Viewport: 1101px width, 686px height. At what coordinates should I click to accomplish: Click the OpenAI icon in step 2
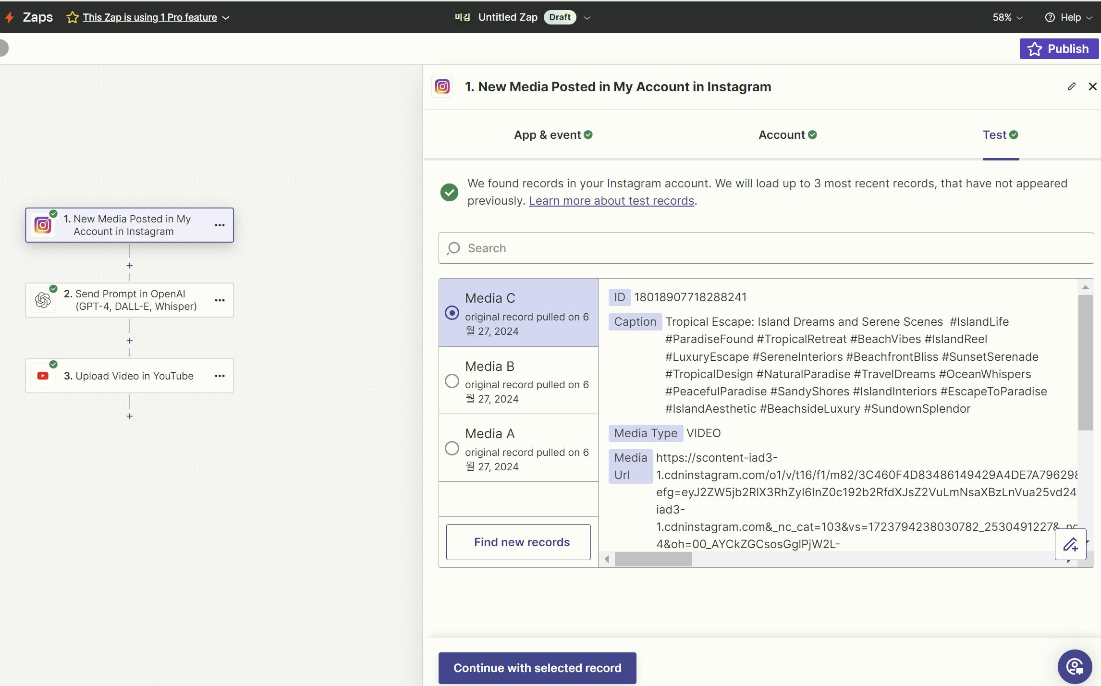(x=43, y=300)
